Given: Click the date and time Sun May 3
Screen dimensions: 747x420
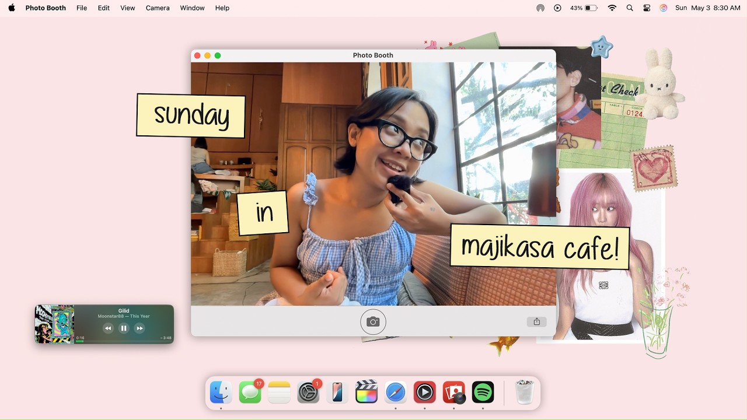Looking at the screenshot, I should coord(708,8).
